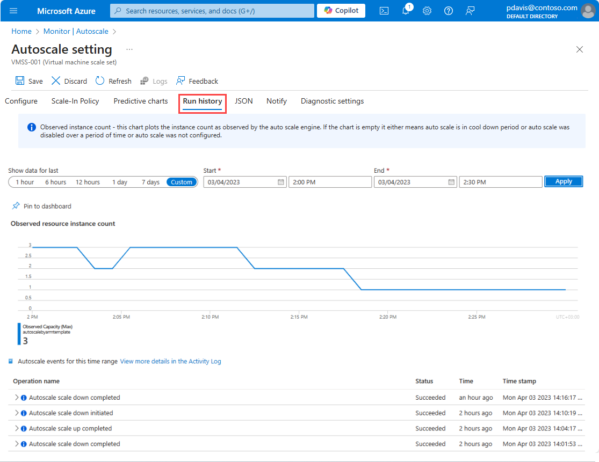Open Cloud Shell from the top bar
The height and width of the screenshot is (462, 599).
(x=384, y=11)
